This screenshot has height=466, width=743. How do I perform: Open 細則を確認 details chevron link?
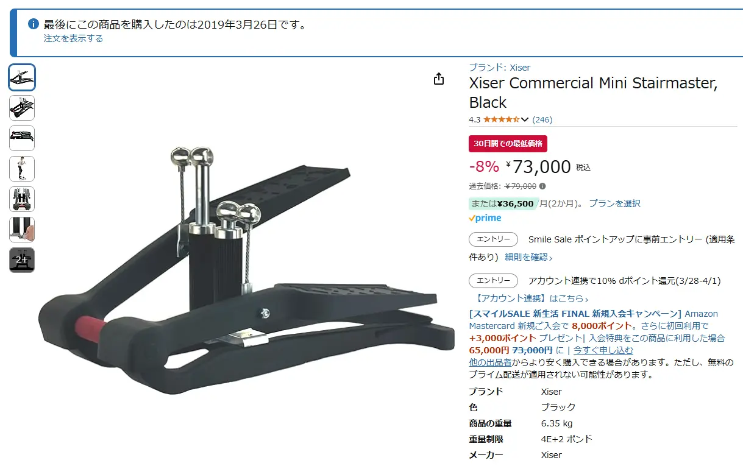pyautogui.click(x=528, y=257)
